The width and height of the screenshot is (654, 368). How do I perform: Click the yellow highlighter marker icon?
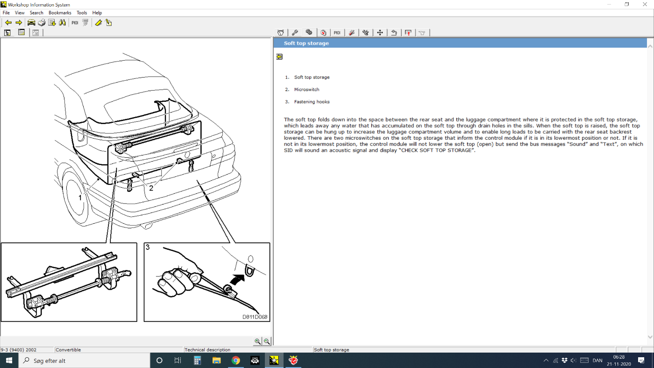[98, 22]
